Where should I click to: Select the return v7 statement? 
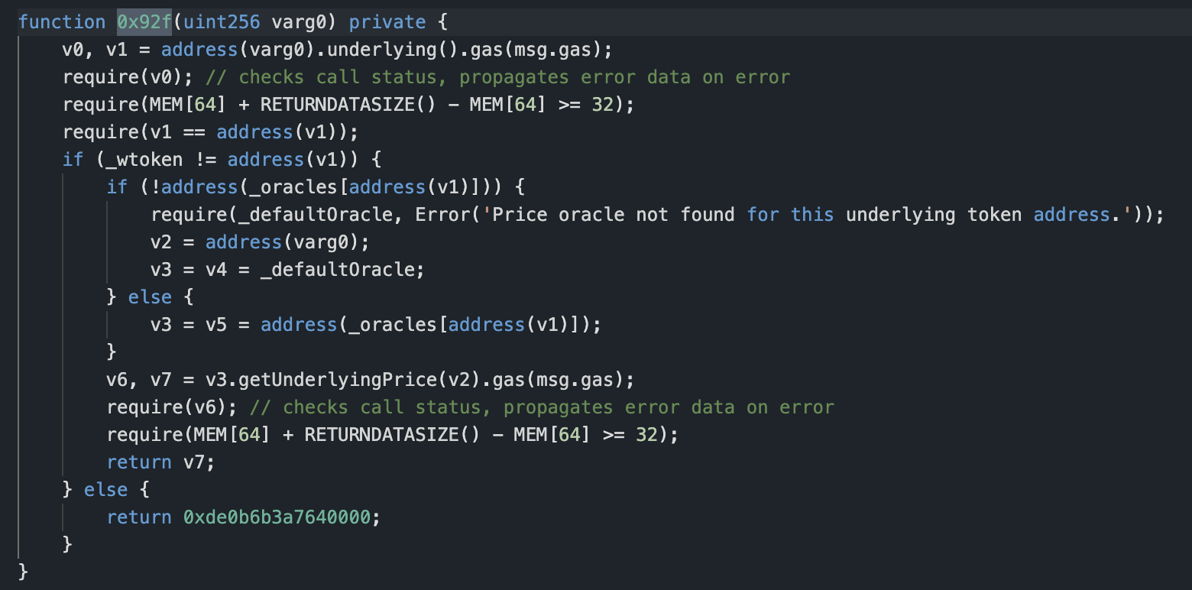(160, 462)
